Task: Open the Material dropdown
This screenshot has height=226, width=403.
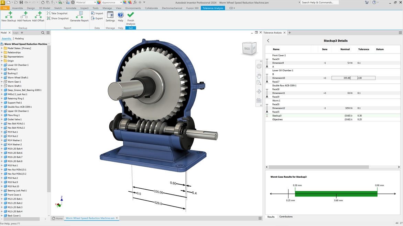Action: pos(95,2)
